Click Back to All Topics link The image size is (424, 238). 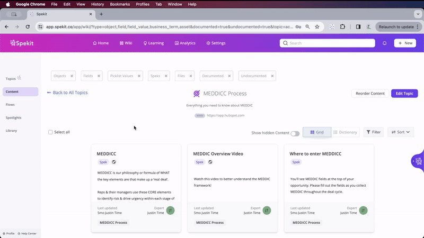click(x=67, y=93)
